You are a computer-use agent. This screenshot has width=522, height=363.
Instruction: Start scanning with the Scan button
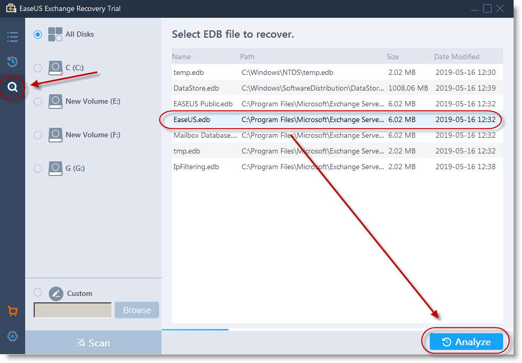pos(93,343)
